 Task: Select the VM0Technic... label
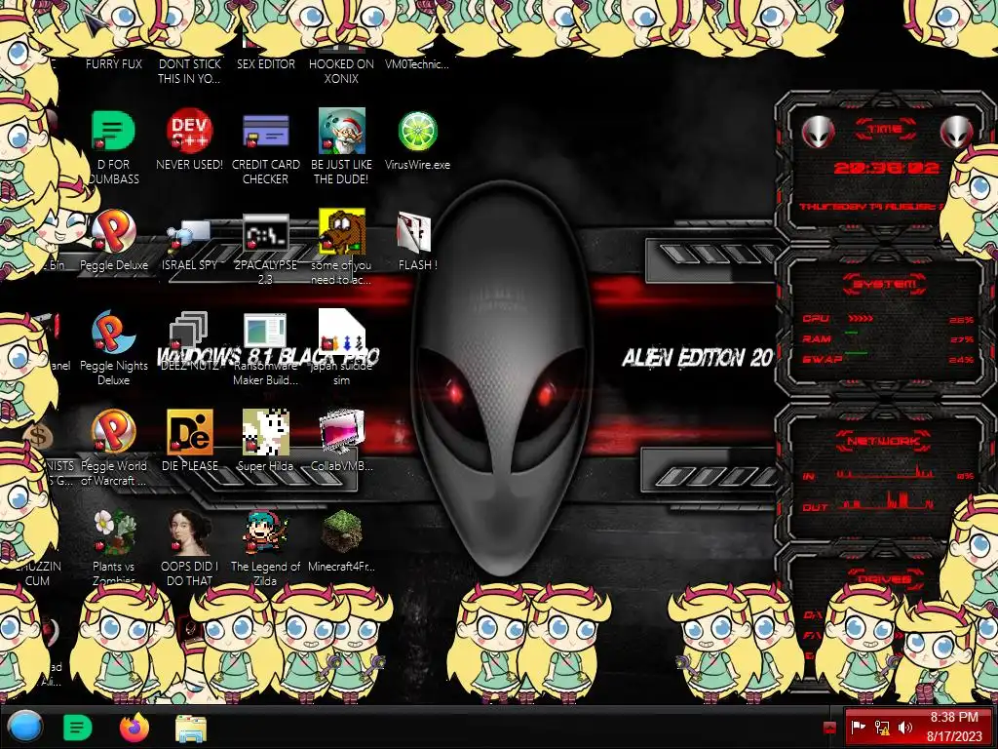[x=417, y=63]
